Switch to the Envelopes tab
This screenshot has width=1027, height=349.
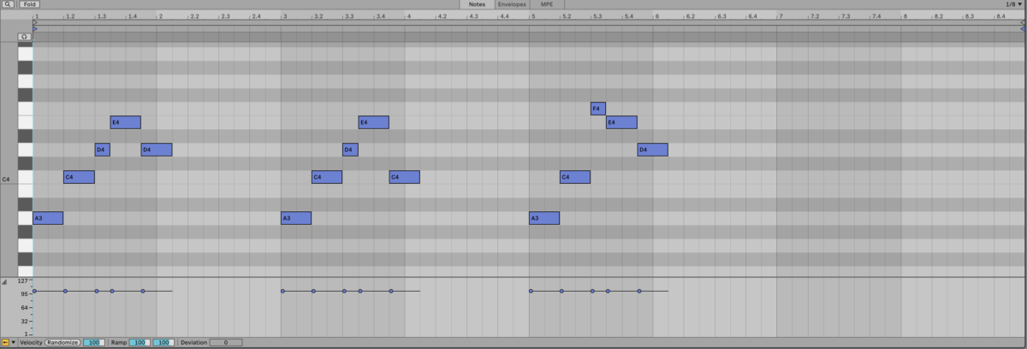[512, 4]
